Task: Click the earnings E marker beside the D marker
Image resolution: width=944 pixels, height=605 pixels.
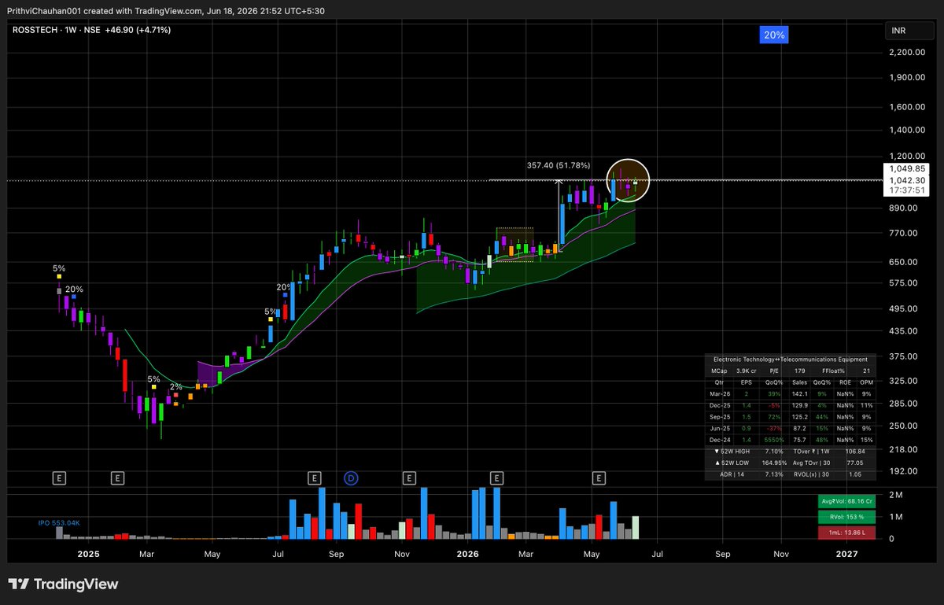Action: [x=314, y=478]
